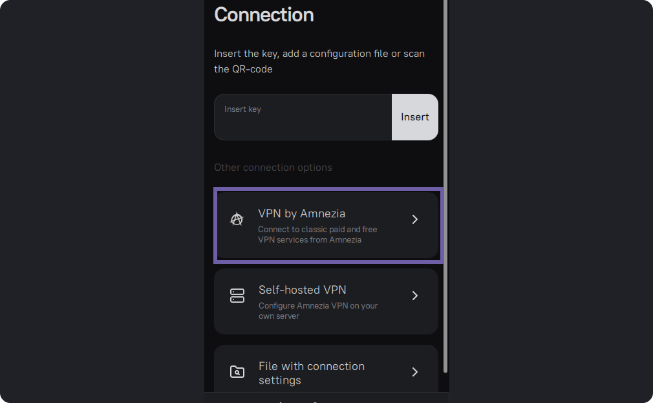653x403 pixels.
Task: Click the vertical scrollbar thumb
Action: click(445, 186)
